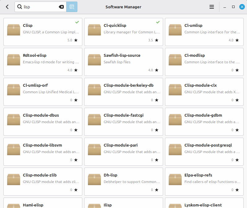Go back using the back arrow
Viewport: 247px width, 208px height.
click(x=7, y=7)
